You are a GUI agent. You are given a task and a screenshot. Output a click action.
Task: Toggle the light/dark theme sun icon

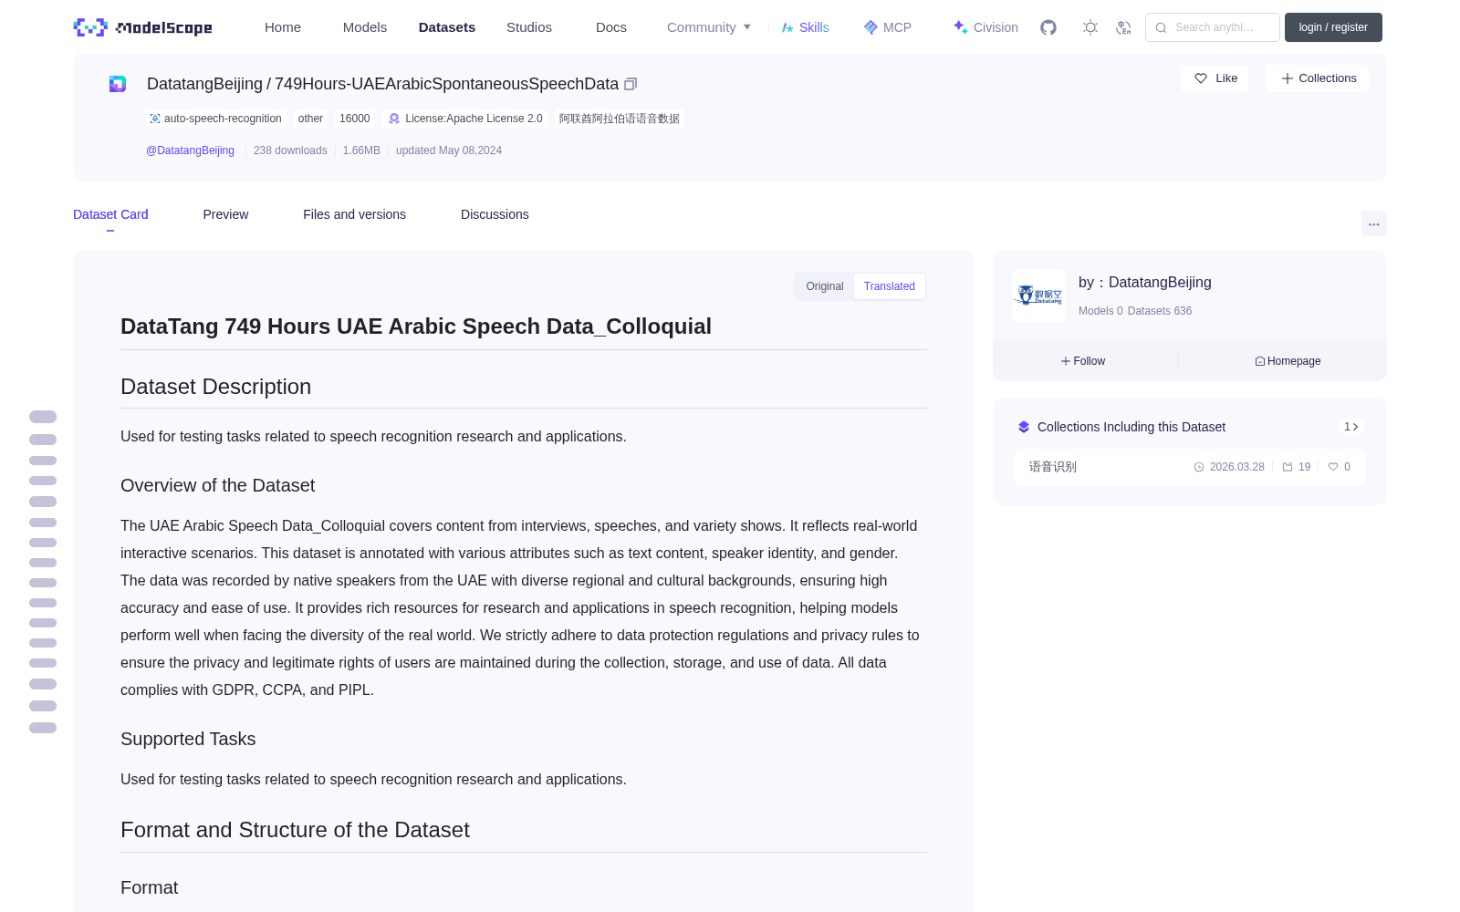click(1090, 27)
